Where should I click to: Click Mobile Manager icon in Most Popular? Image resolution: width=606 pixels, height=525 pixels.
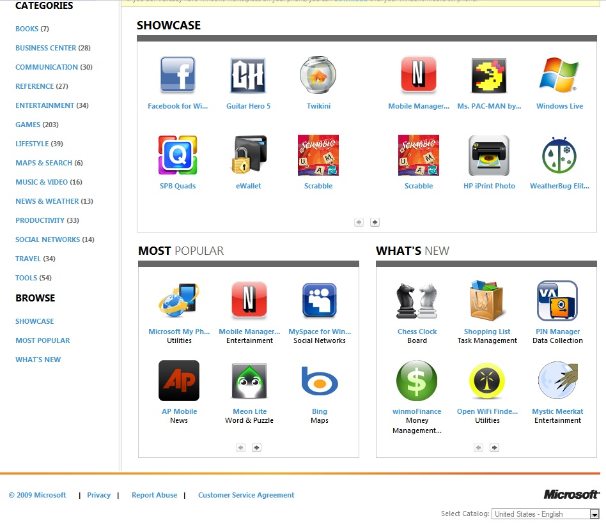click(249, 300)
